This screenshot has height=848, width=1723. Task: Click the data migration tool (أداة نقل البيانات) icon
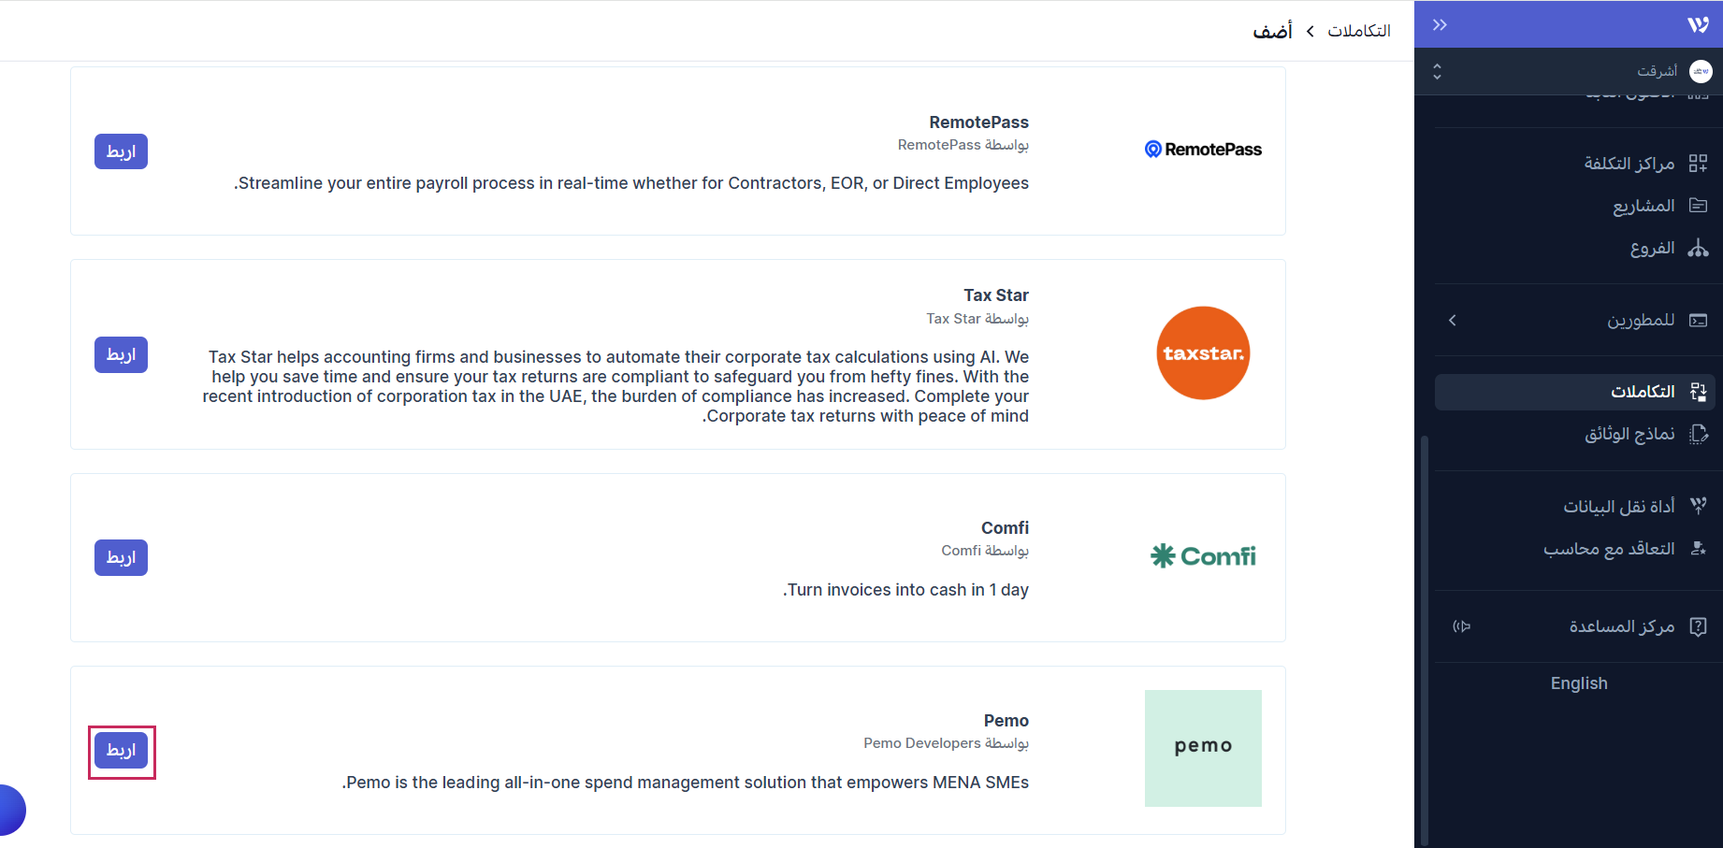tap(1698, 506)
